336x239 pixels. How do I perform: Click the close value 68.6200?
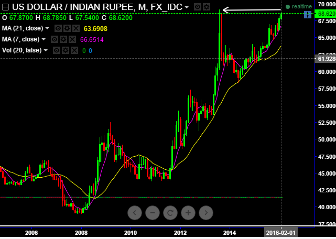click(121, 18)
